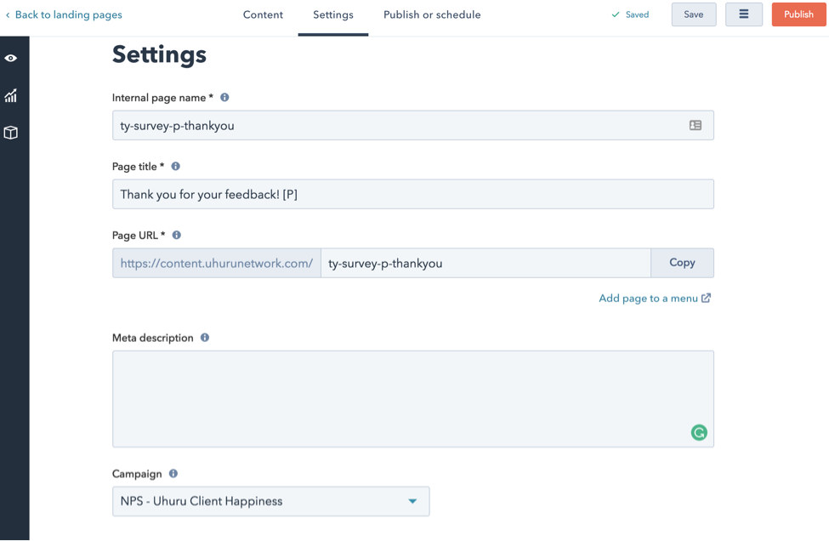Open the hamburger menu button
Viewport: 829px width, 541px height.
coord(744,14)
